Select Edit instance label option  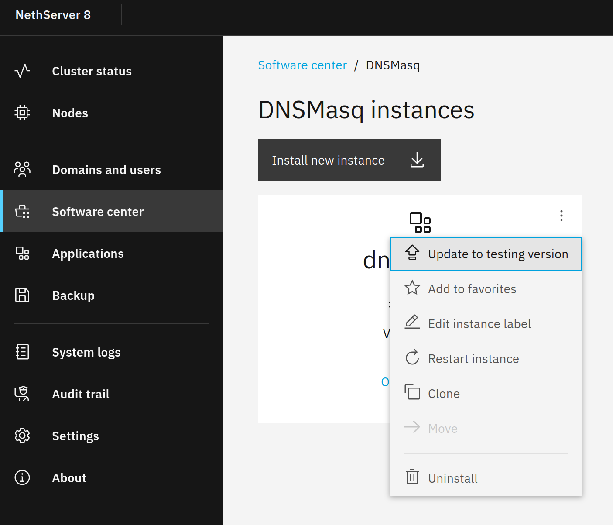coord(479,324)
